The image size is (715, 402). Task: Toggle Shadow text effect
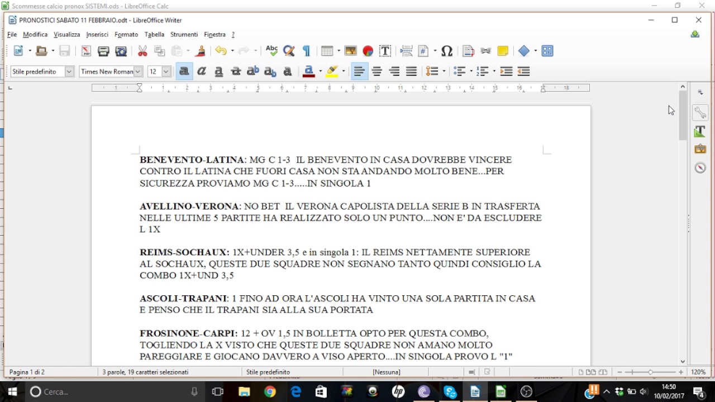288,71
